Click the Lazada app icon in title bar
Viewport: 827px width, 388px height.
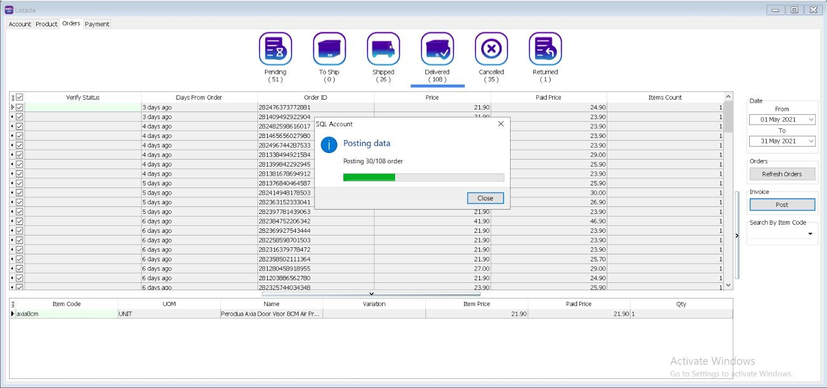pyautogui.click(x=9, y=10)
